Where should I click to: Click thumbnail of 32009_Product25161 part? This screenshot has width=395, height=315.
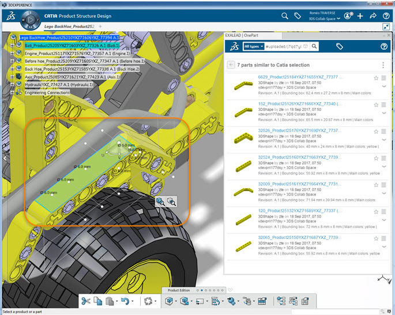243,192
